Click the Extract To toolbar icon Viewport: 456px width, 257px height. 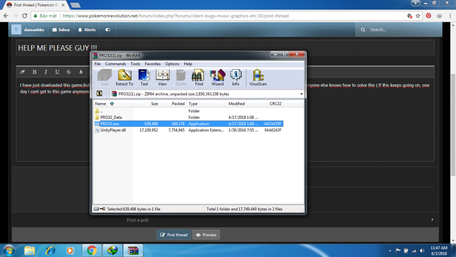[x=124, y=77]
